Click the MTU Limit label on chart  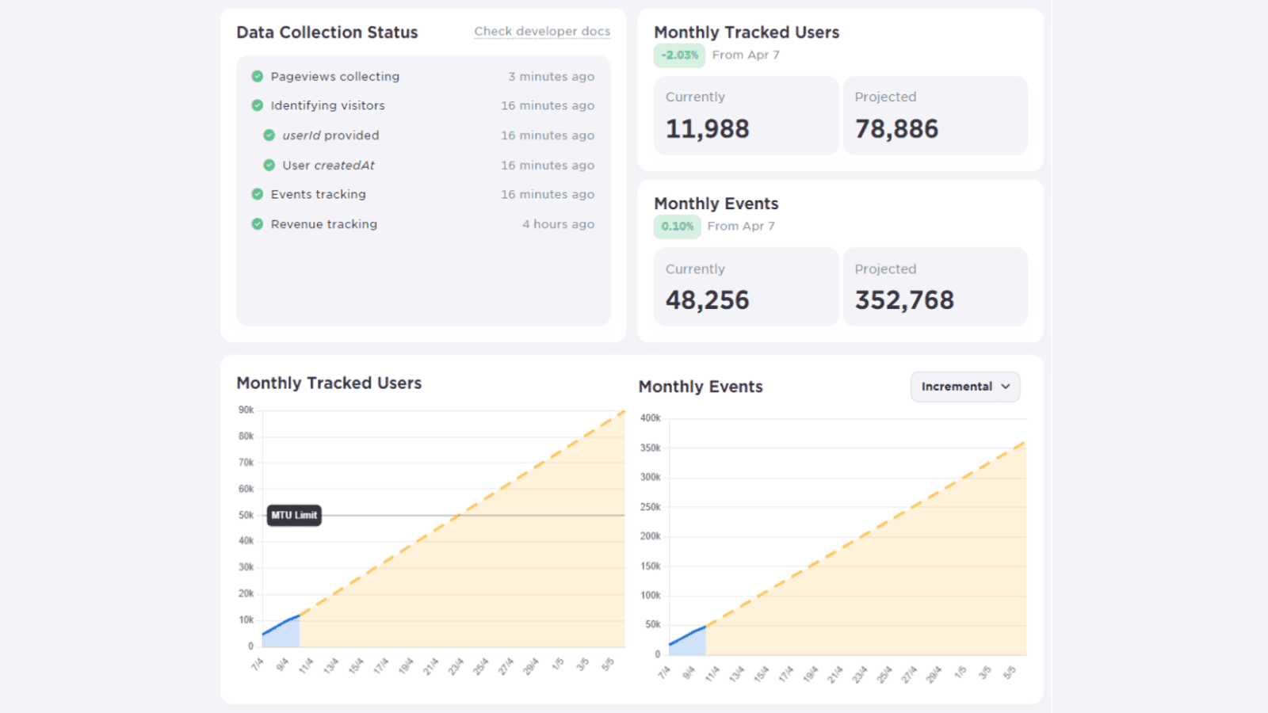[x=294, y=515]
